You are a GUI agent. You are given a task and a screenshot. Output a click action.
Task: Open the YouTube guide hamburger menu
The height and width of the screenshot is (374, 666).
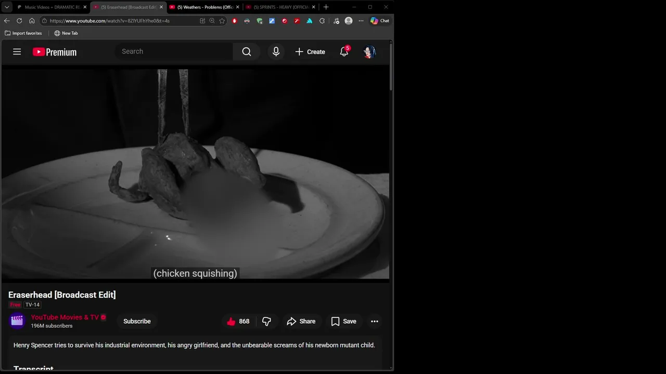[x=17, y=52]
